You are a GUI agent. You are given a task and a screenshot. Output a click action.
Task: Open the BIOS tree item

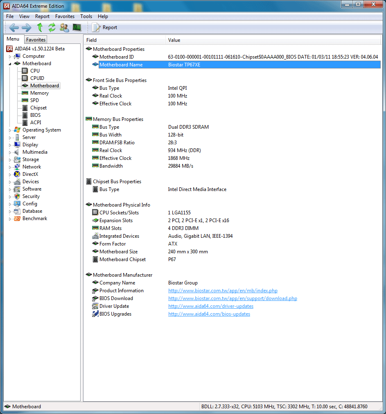click(35, 115)
